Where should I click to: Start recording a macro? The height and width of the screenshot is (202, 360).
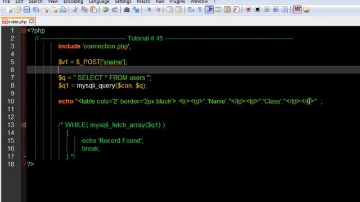point(248,10)
